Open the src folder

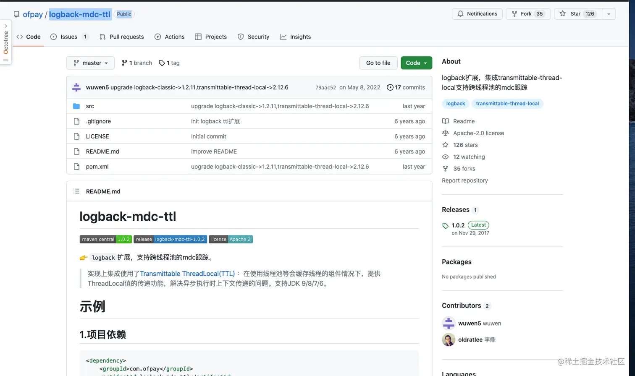[x=90, y=106]
